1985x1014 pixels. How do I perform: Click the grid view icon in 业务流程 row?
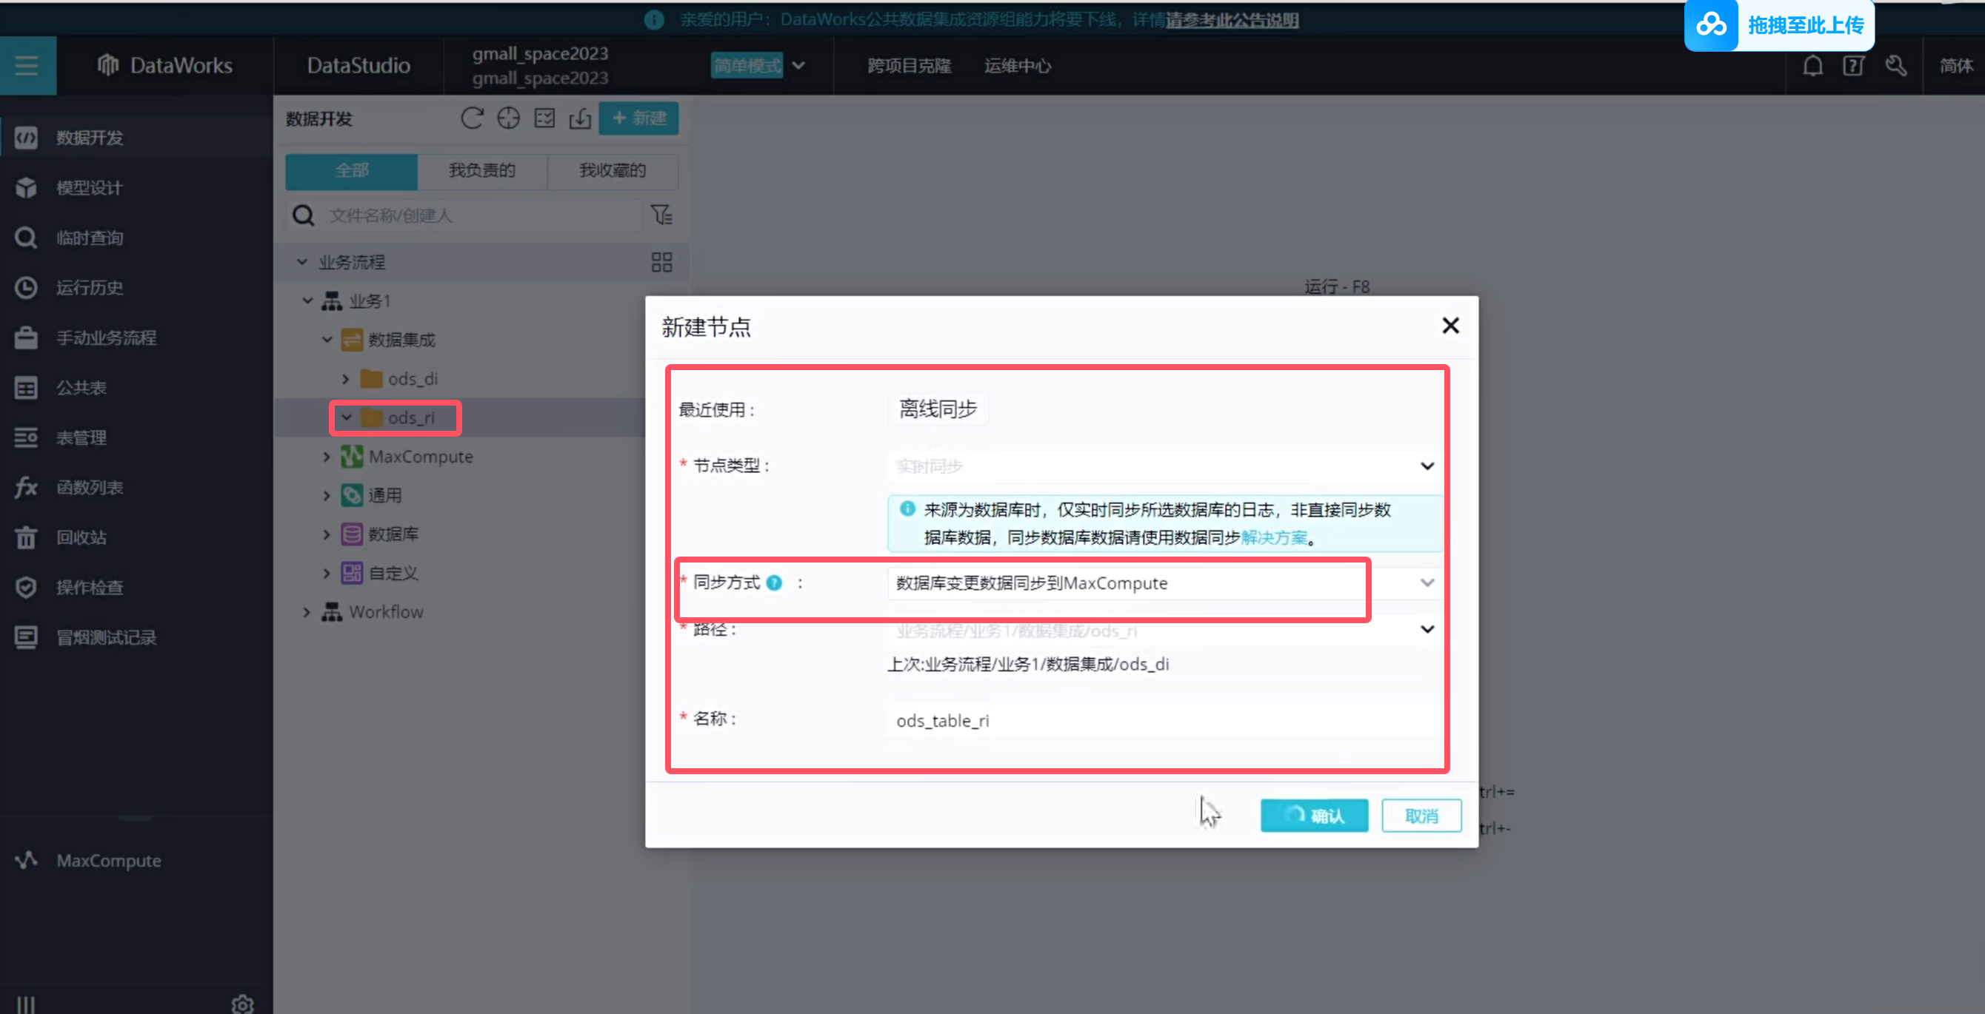click(661, 262)
